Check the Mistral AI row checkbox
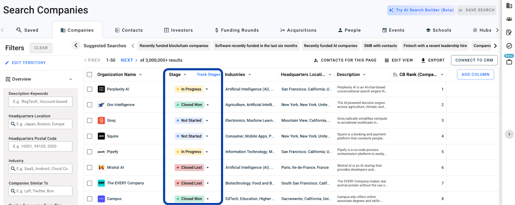 coord(89,167)
